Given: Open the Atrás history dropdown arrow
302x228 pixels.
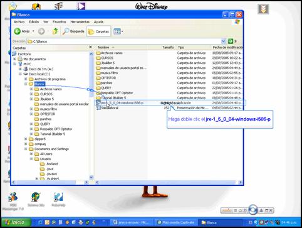Looking at the screenshot, I should tap(33, 31).
